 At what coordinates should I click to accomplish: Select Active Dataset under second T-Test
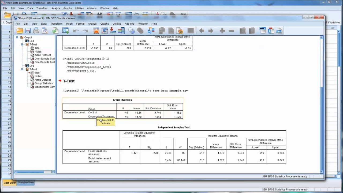pos(43,80)
